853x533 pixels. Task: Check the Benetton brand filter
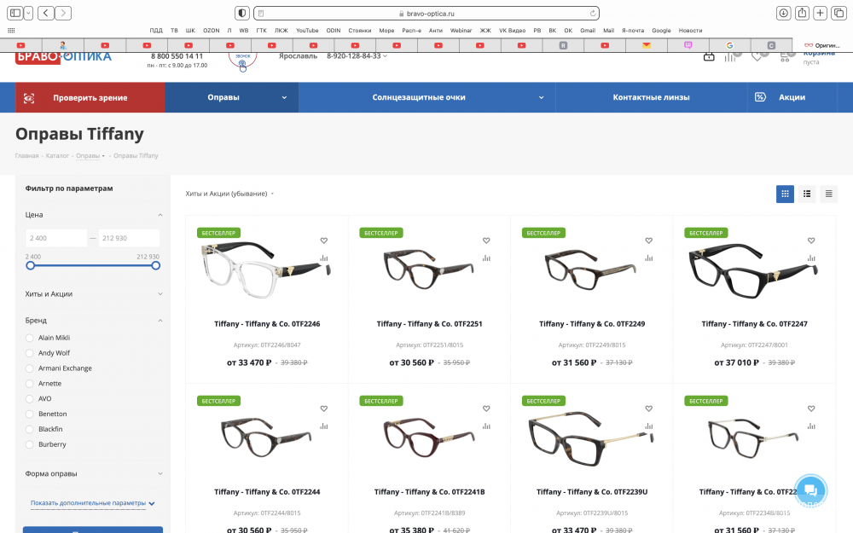click(x=29, y=414)
